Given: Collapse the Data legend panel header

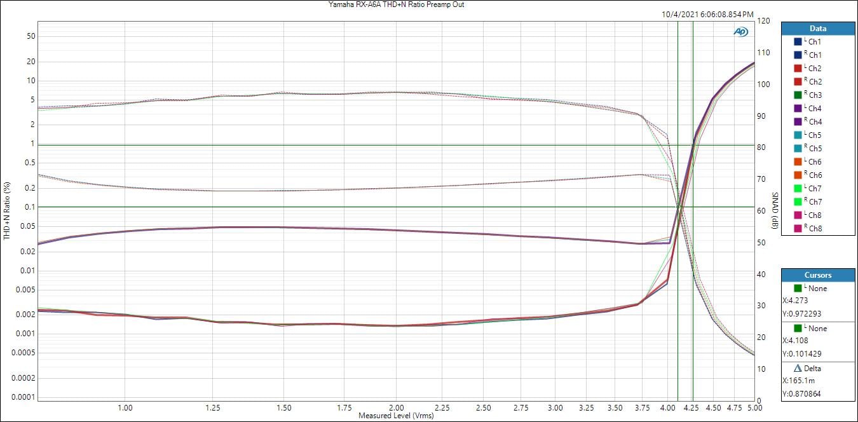Looking at the screenshot, I should (818, 29).
